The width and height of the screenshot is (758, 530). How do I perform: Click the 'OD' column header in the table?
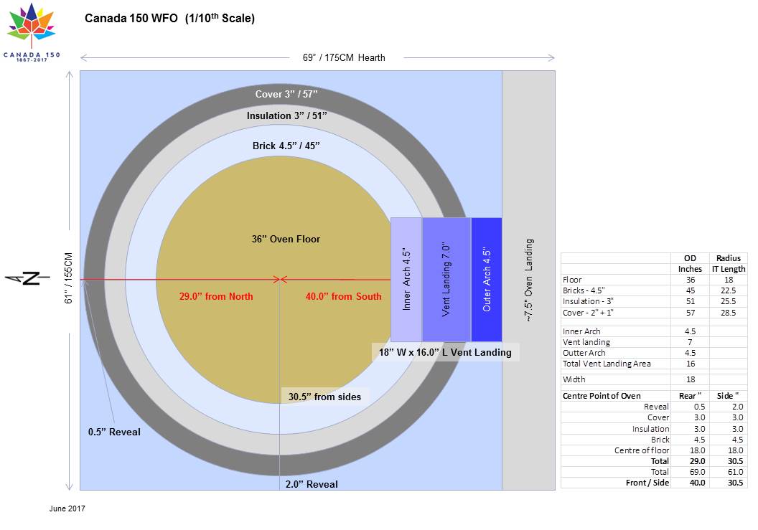690,258
